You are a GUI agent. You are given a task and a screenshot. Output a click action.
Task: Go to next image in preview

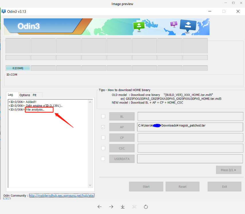111,207
